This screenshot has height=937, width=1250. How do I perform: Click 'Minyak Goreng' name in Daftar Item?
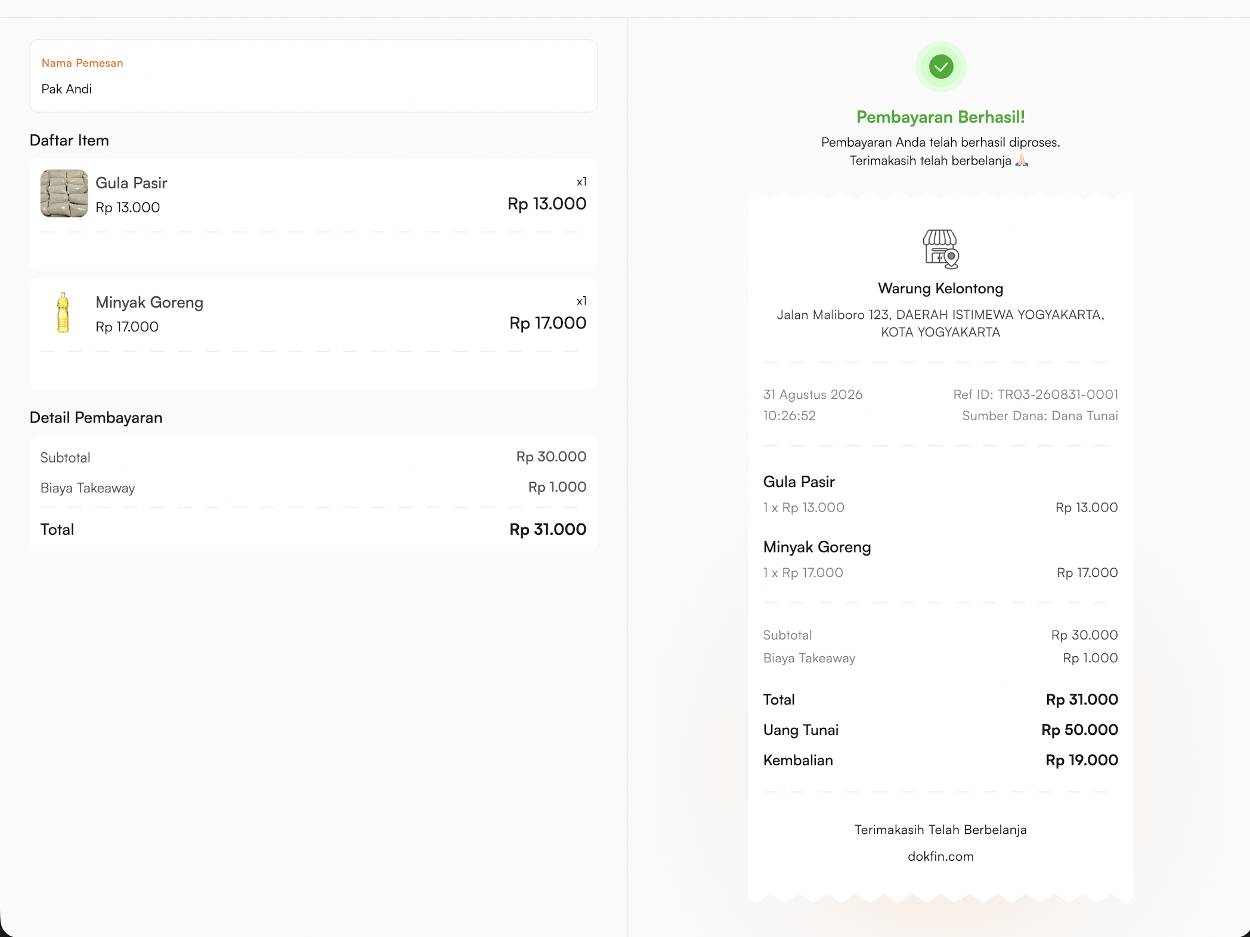click(x=149, y=302)
